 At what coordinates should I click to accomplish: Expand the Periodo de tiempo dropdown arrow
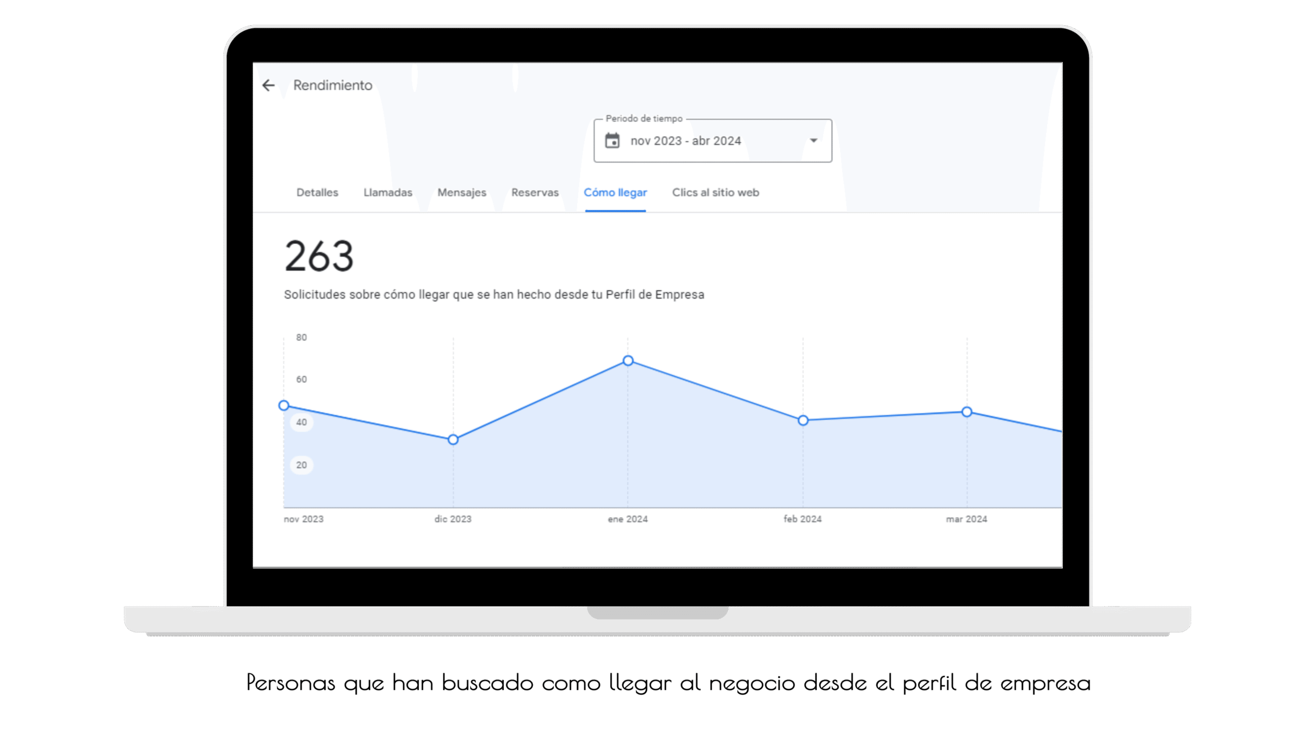pos(813,141)
